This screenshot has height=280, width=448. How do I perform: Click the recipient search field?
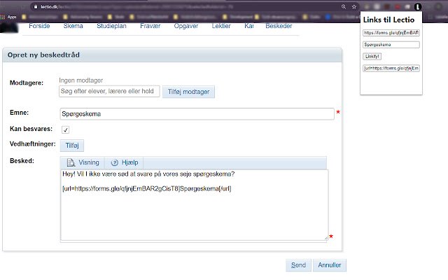pos(109,92)
